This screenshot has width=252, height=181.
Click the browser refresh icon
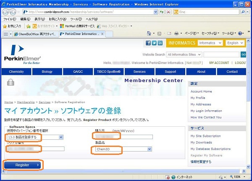point(162,12)
